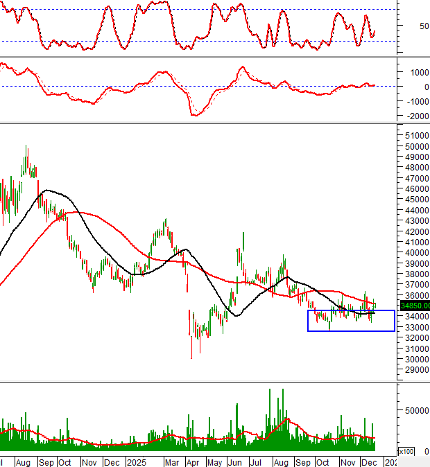430x467 pixels.
Task: Click the Jun label on the time axis
Action: click(236, 461)
